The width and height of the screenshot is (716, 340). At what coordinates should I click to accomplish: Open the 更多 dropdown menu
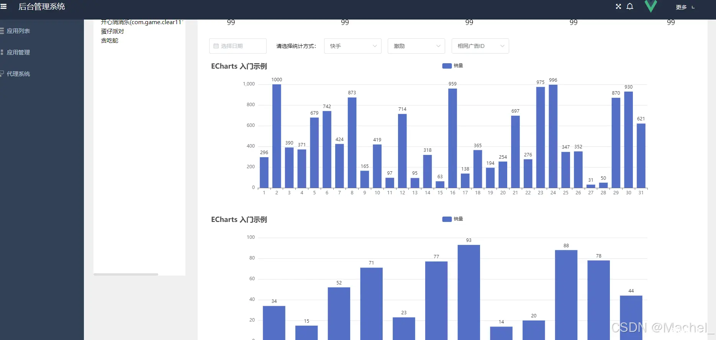(685, 7)
